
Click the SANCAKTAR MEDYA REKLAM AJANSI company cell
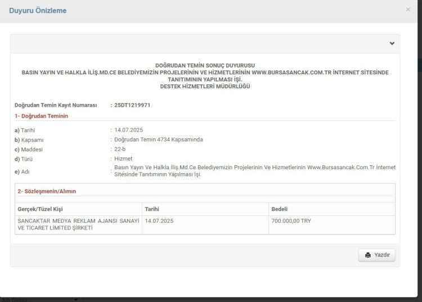pos(78,224)
